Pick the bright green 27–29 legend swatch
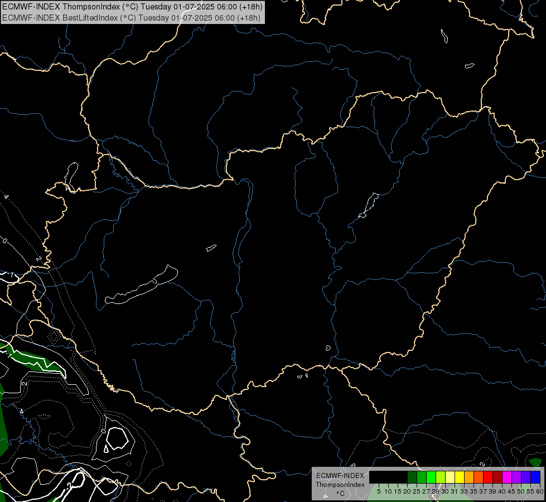The image size is (546, 502). pos(431,477)
